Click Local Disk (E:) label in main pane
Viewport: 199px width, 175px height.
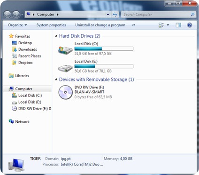(86, 61)
